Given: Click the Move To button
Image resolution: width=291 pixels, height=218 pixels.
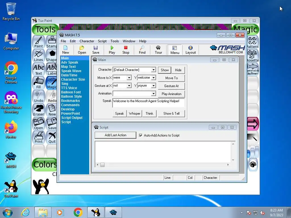Looking at the screenshot, I should tap(171, 78).
